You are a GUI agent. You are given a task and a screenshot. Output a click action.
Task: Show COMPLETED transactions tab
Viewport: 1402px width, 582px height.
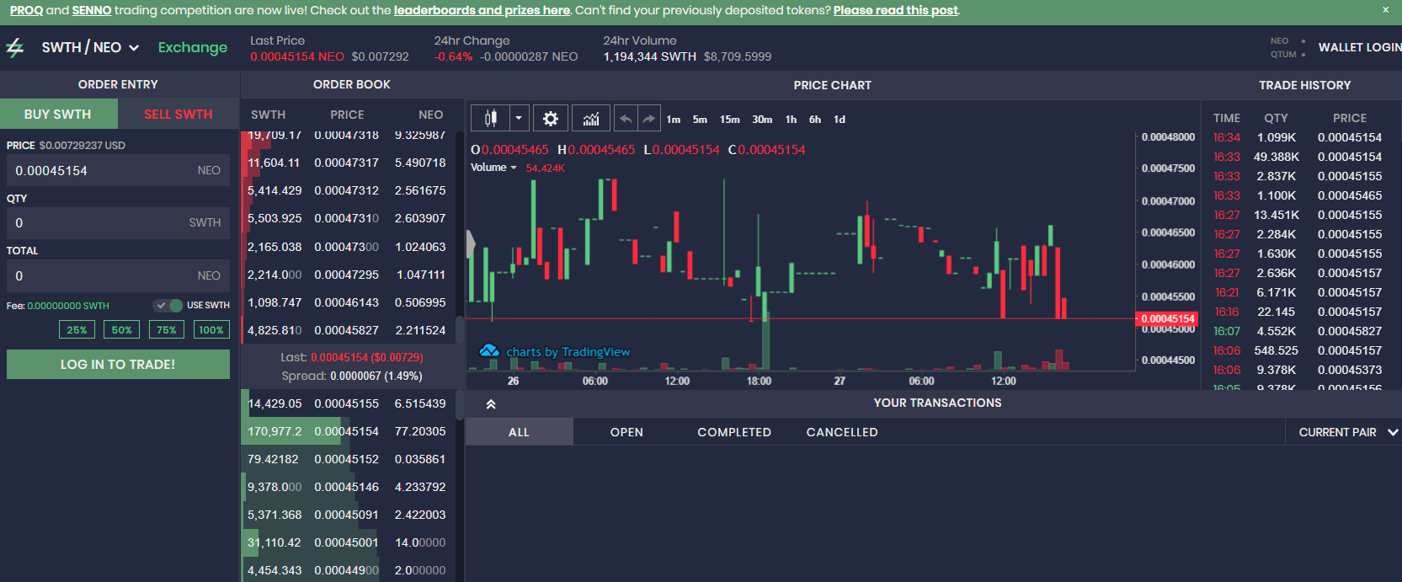point(734,432)
